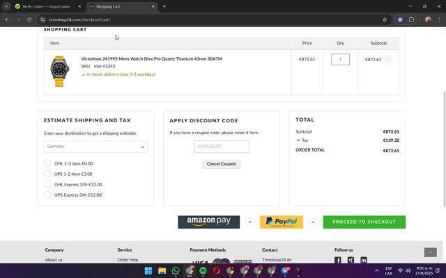Pay with Amazon Pay button
Screen dimensions: 446x278
[x=209, y=222]
